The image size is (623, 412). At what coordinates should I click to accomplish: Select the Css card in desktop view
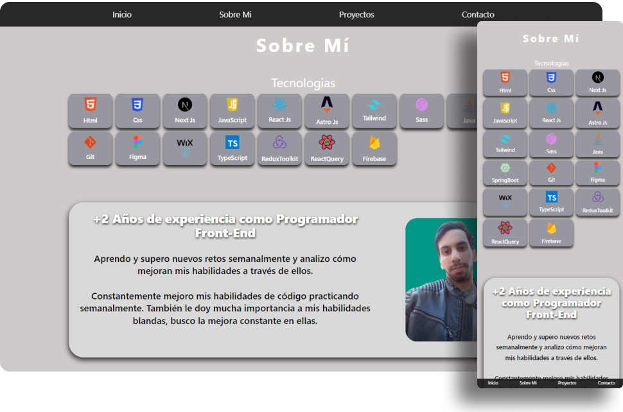pyautogui.click(x=137, y=111)
